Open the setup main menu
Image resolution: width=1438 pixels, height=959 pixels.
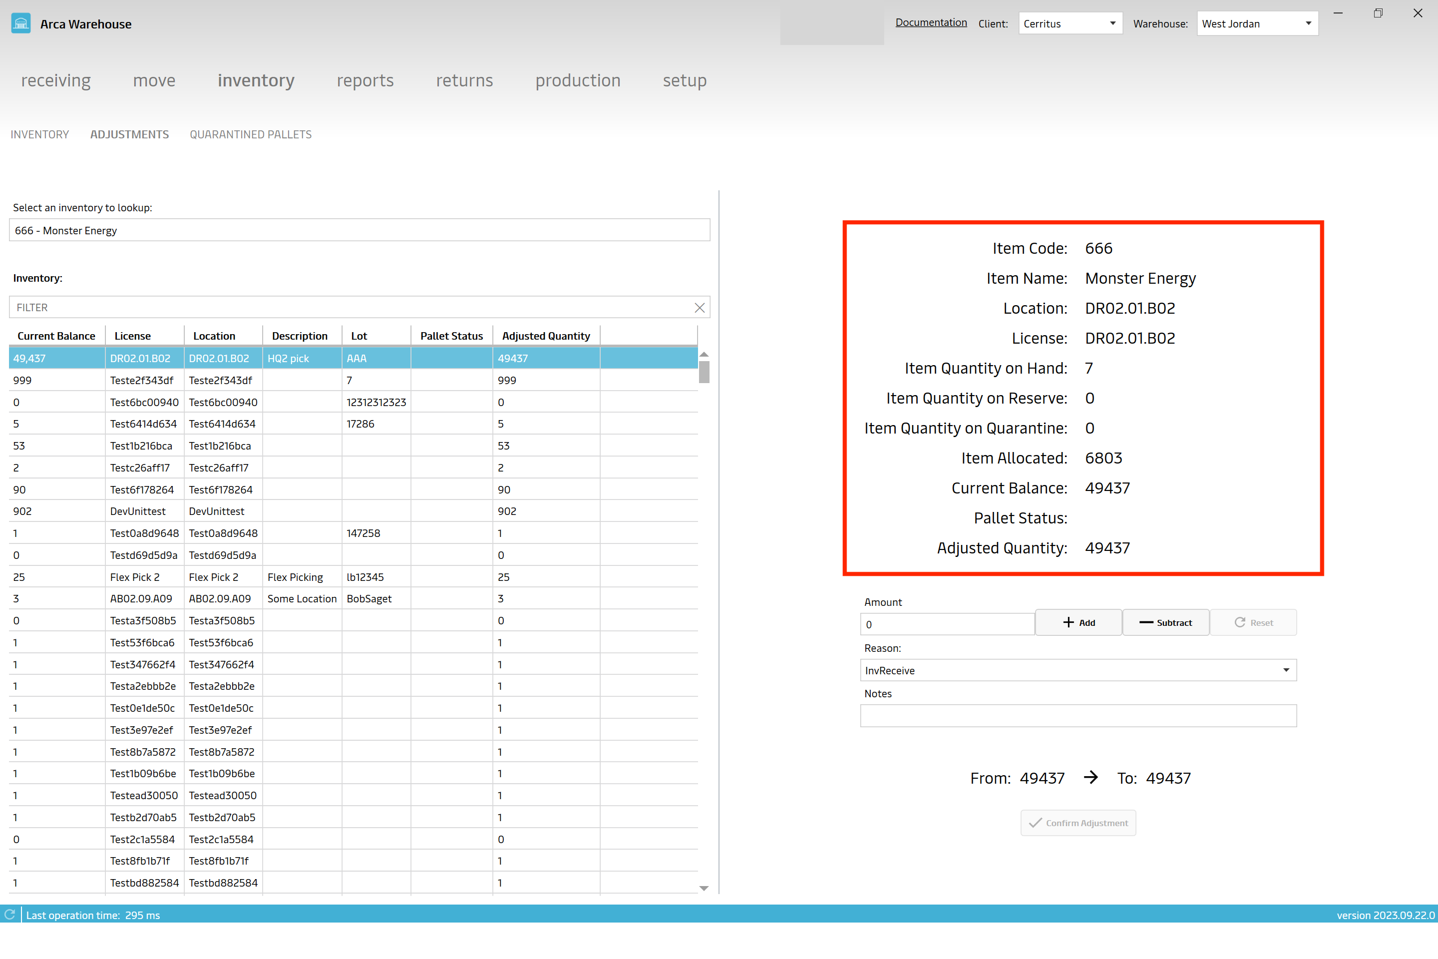click(x=685, y=80)
